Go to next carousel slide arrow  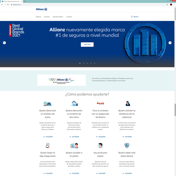pos(170,43)
